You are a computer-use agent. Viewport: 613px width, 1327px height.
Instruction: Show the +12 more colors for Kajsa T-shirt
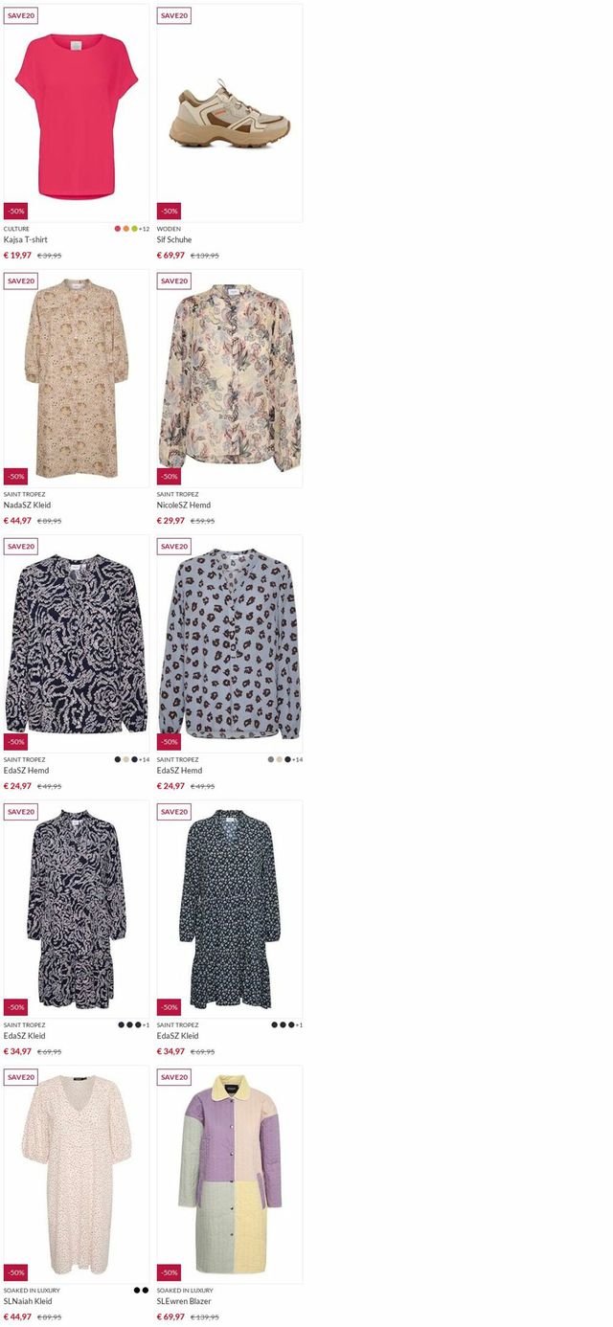144,229
